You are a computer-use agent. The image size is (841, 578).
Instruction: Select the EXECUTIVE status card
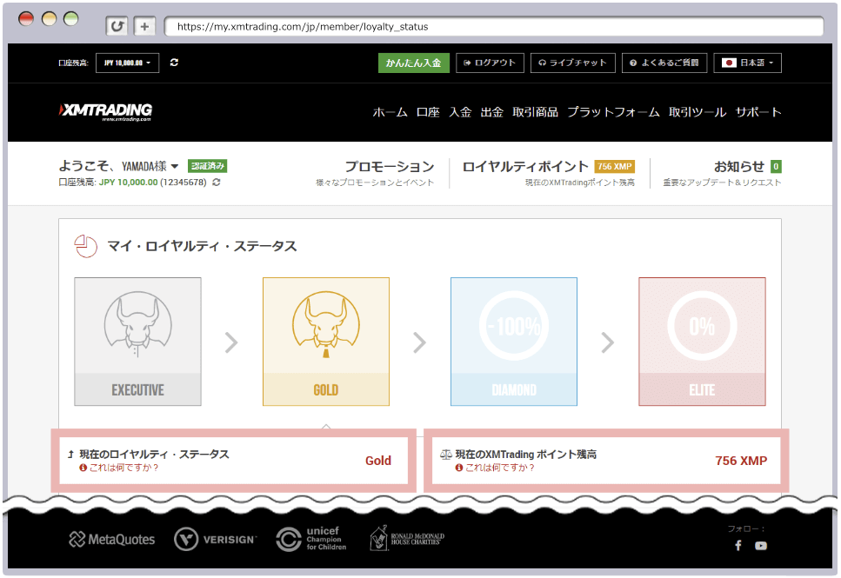click(137, 342)
